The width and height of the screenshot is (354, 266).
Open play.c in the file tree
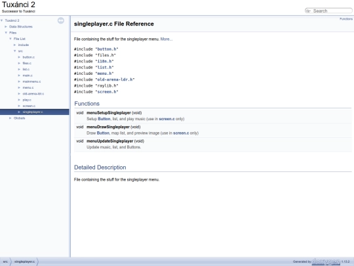(27, 100)
